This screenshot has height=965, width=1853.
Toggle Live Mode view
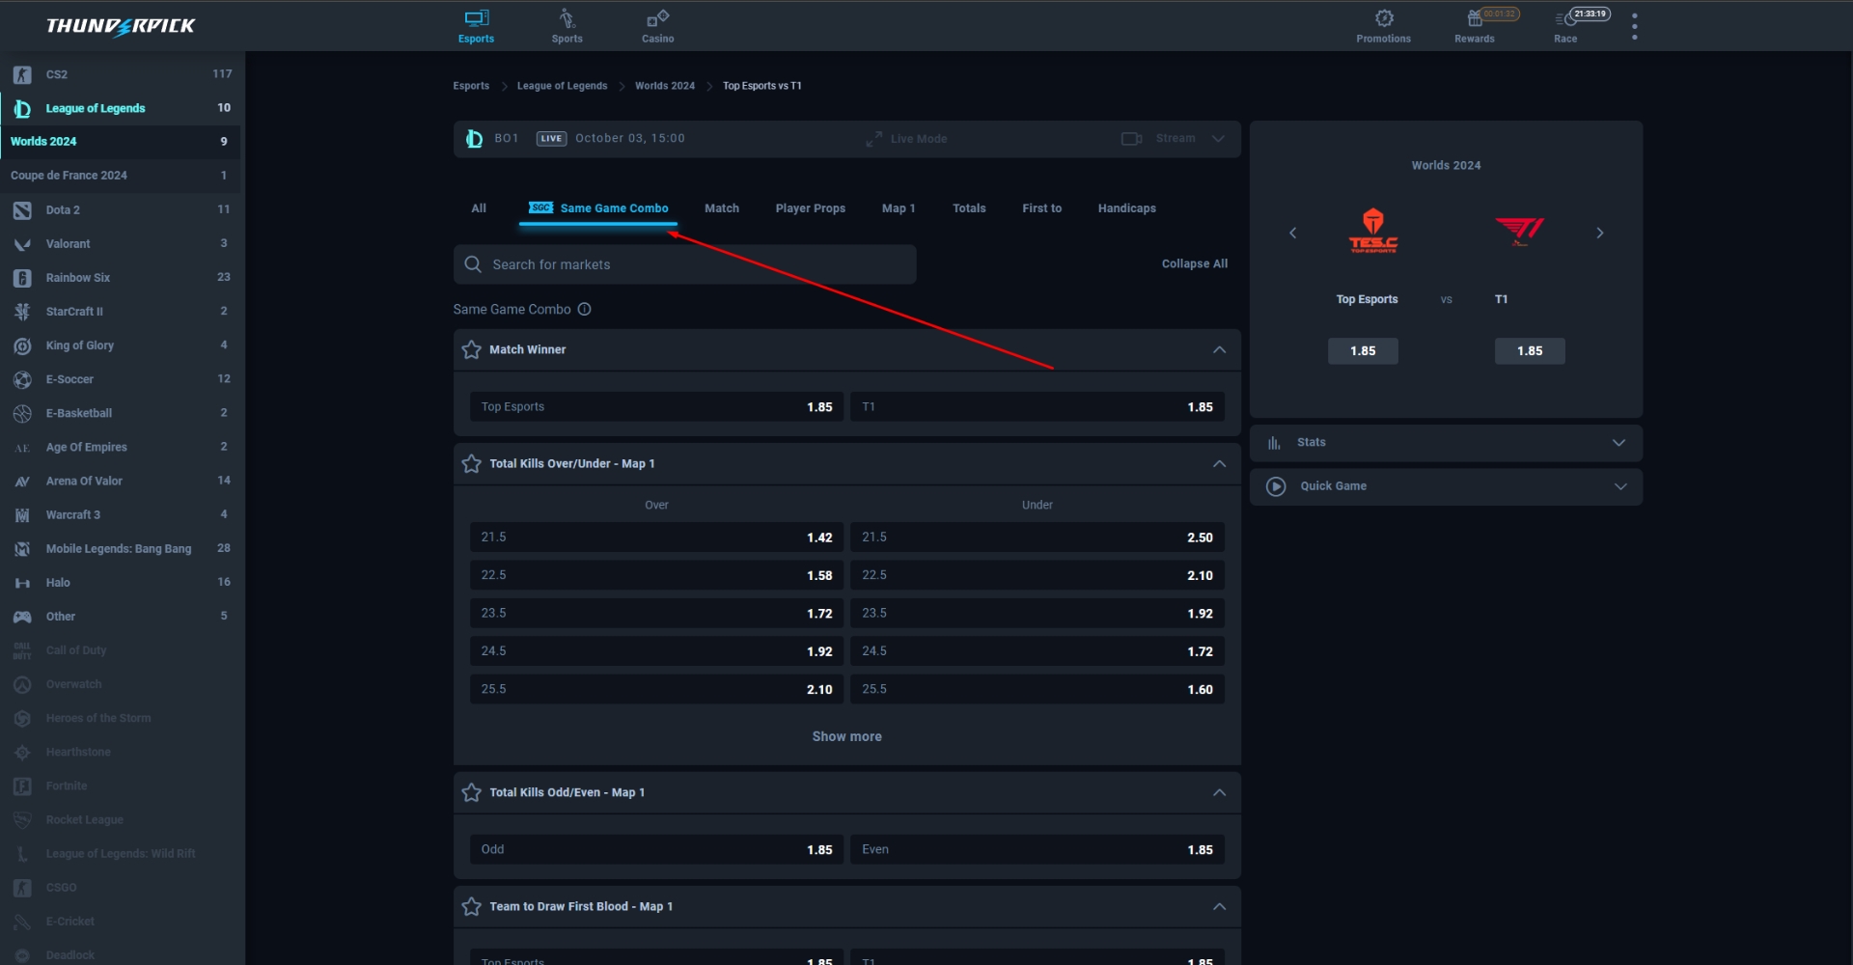coord(906,139)
